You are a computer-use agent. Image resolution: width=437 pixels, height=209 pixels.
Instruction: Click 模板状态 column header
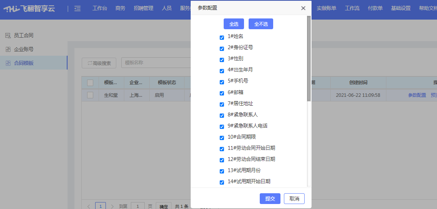click(x=167, y=83)
